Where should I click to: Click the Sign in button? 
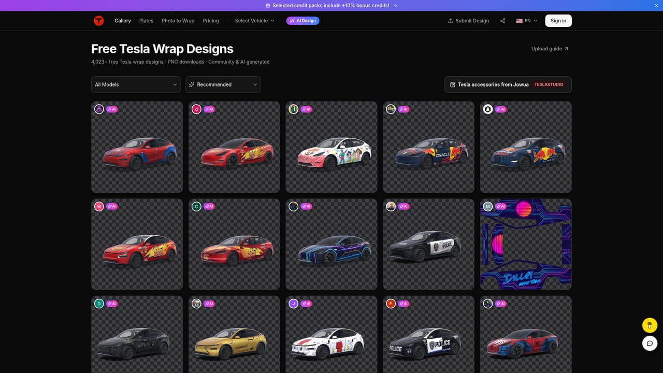(x=558, y=21)
